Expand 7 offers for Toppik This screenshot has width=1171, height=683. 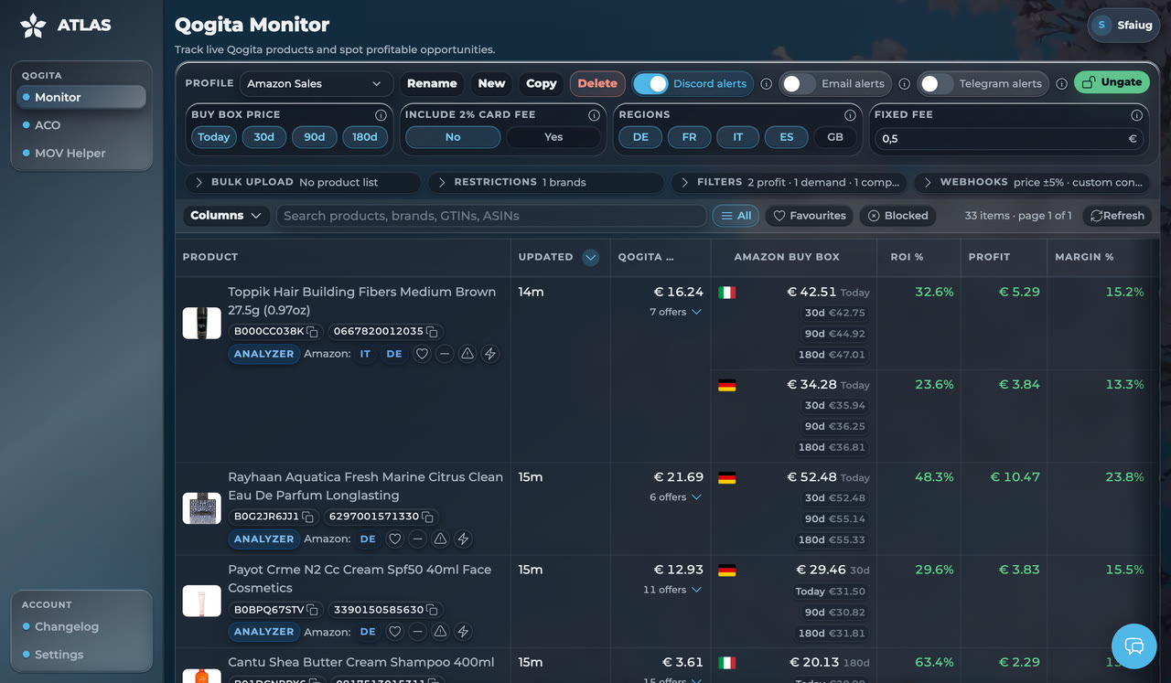tap(675, 313)
